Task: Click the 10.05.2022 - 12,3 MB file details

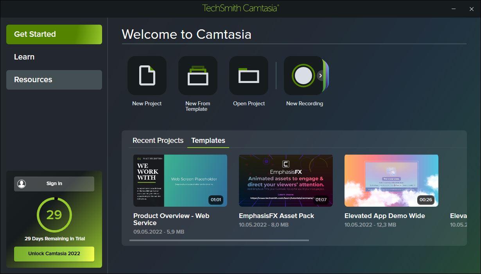Action: tap(370, 225)
